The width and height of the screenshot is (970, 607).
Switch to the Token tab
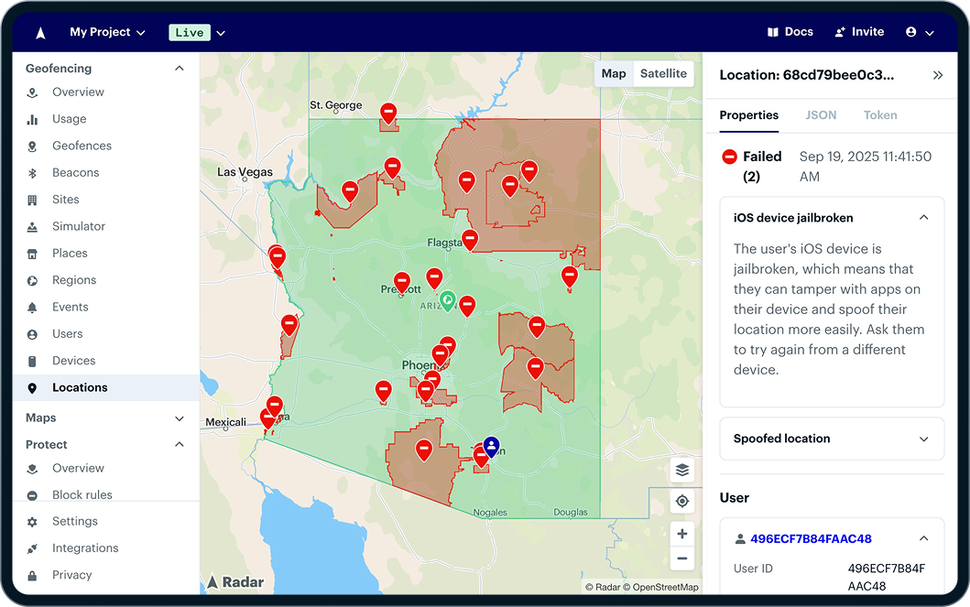coord(880,115)
